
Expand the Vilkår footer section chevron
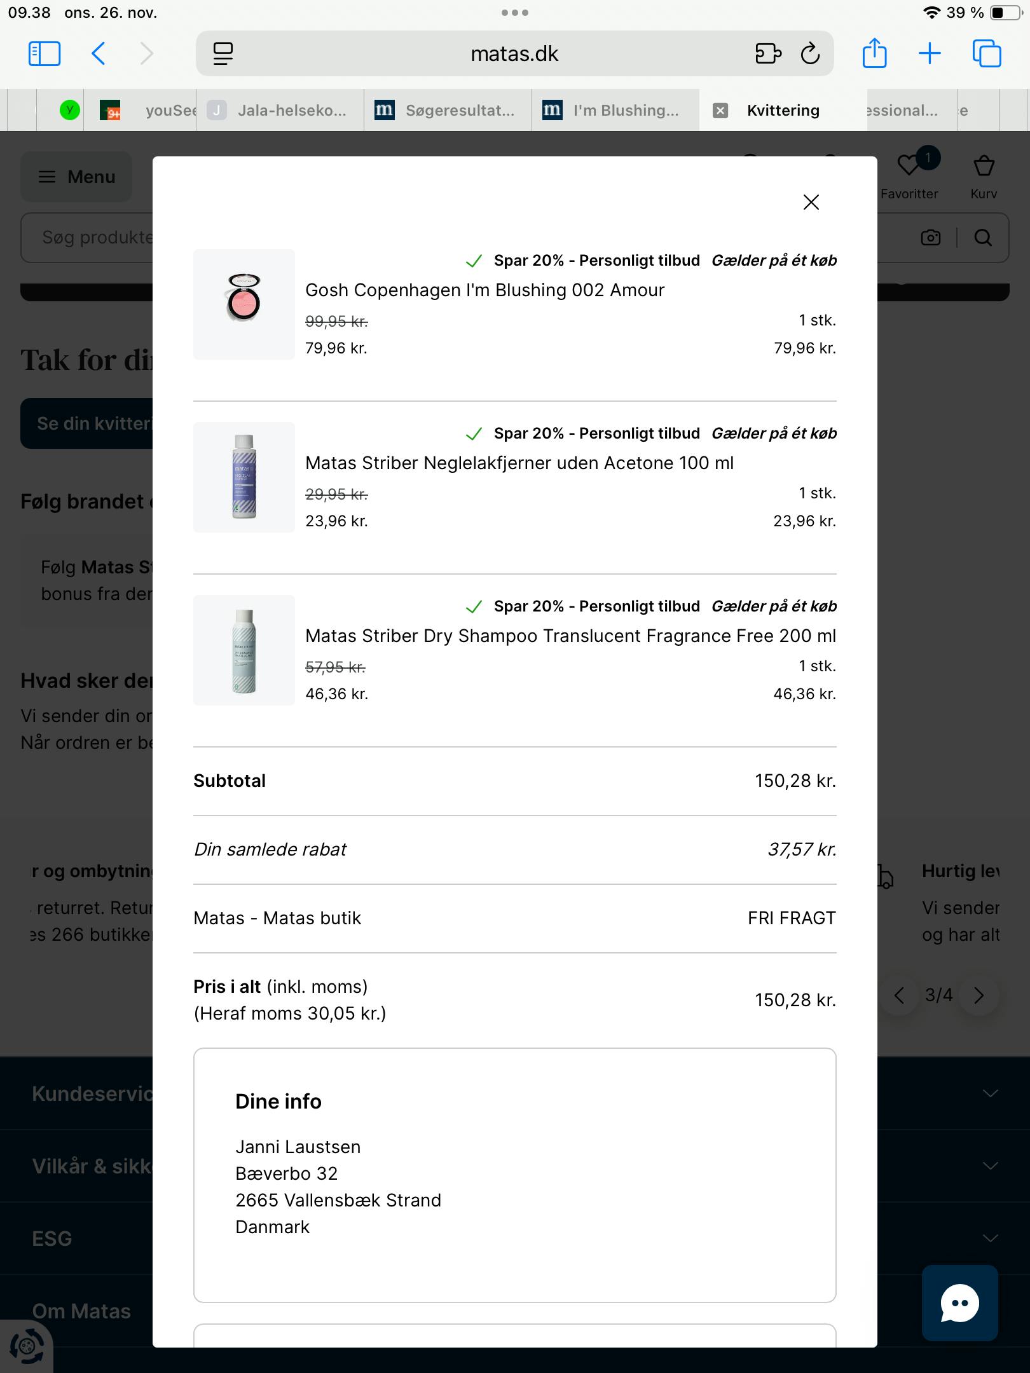click(x=990, y=1166)
